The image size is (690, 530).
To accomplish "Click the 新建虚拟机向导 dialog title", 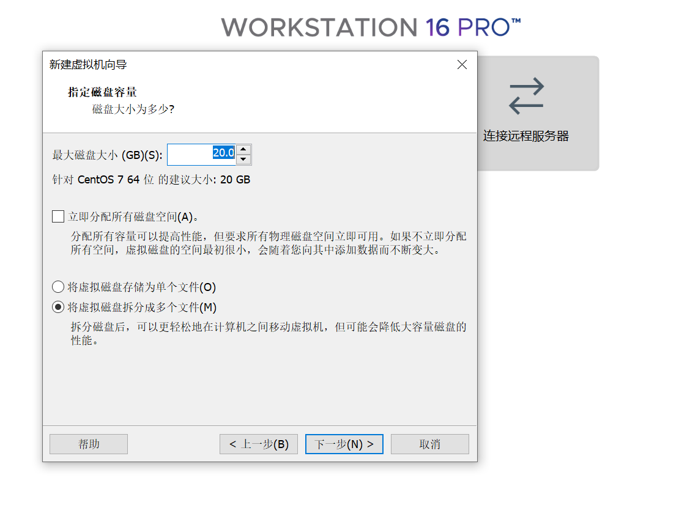I will 88,65.
